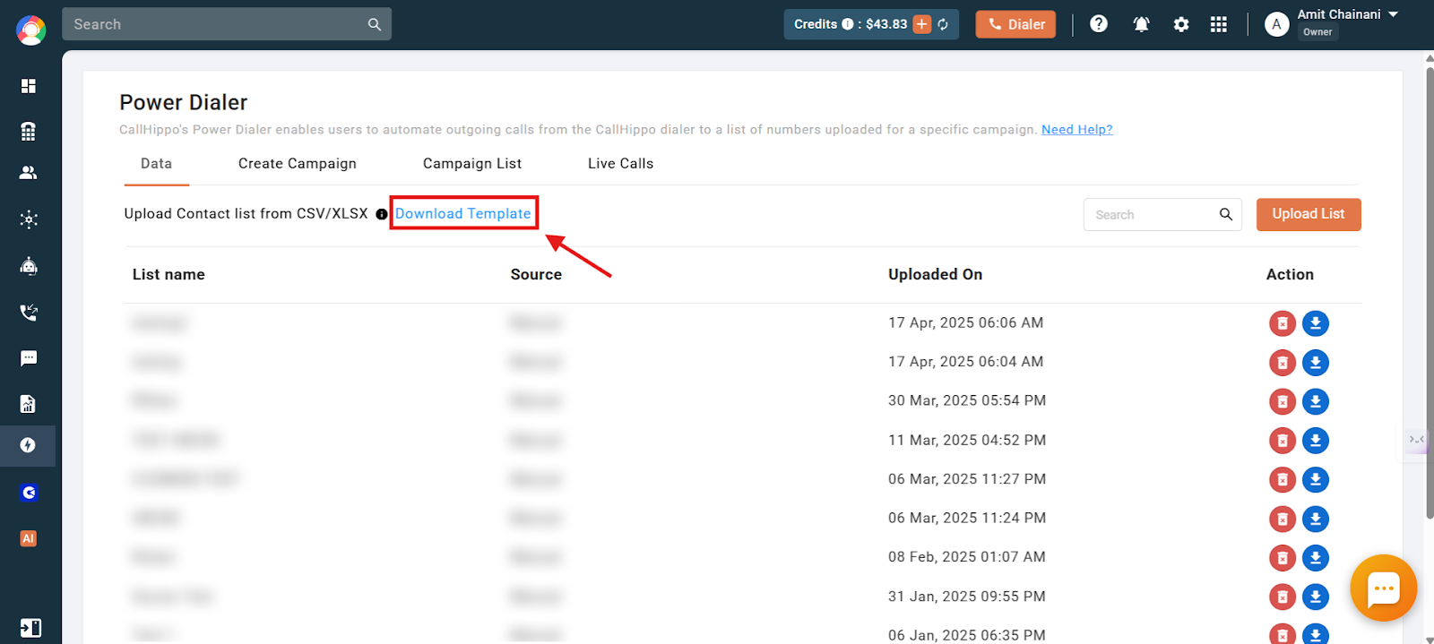Delete the list uploaded 17 Apr 06:04 AM
The height and width of the screenshot is (644, 1434).
coord(1283,363)
